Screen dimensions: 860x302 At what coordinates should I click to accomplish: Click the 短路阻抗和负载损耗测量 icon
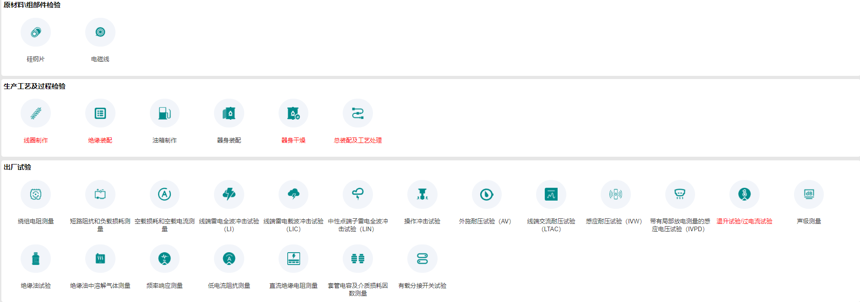[100, 195]
